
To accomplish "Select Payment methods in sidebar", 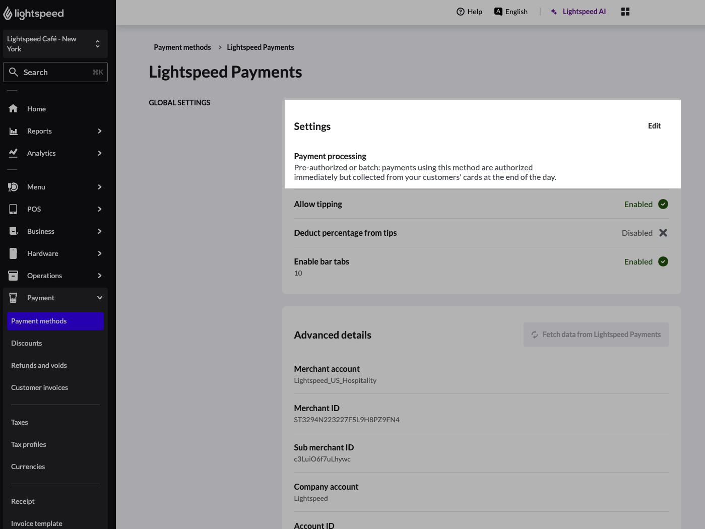I will pos(55,321).
